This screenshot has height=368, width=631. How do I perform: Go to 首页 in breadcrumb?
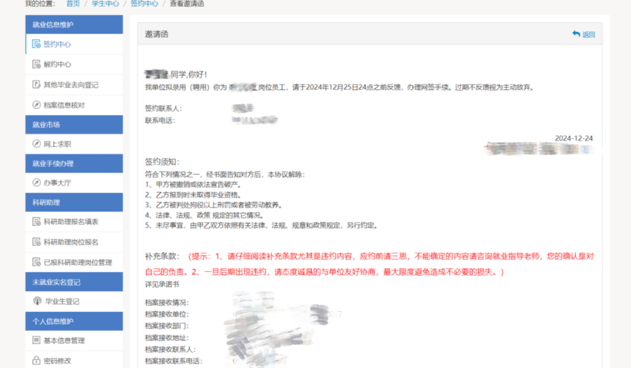73,4
